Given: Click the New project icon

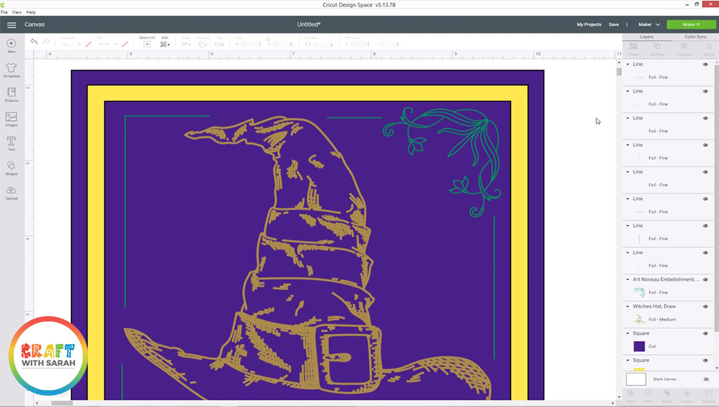Looking at the screenshot, I should 11,45.
